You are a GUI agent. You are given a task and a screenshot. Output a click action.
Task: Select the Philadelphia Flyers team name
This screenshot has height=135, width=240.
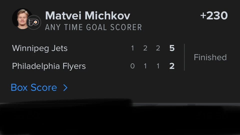(49, 66)
